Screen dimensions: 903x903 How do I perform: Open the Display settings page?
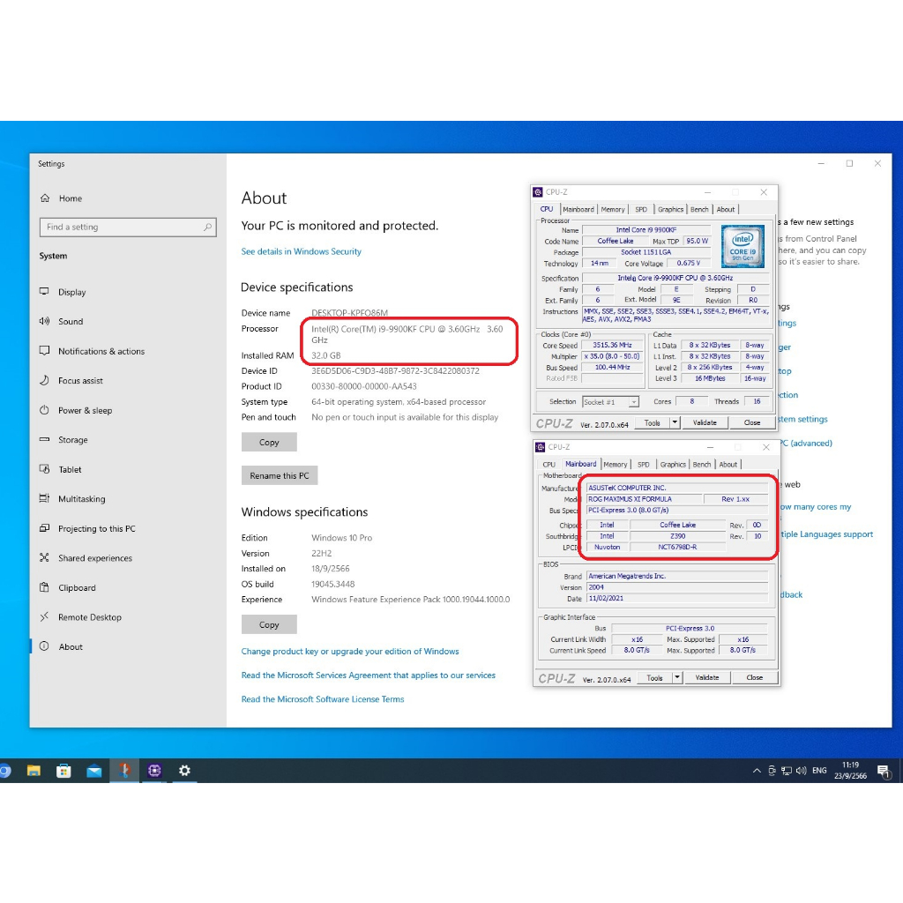click(x=71, y=292)
